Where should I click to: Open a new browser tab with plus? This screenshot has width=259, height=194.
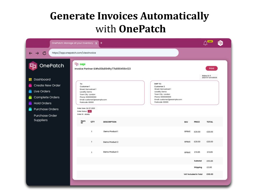pyautogui.click(x=101, y=43)
